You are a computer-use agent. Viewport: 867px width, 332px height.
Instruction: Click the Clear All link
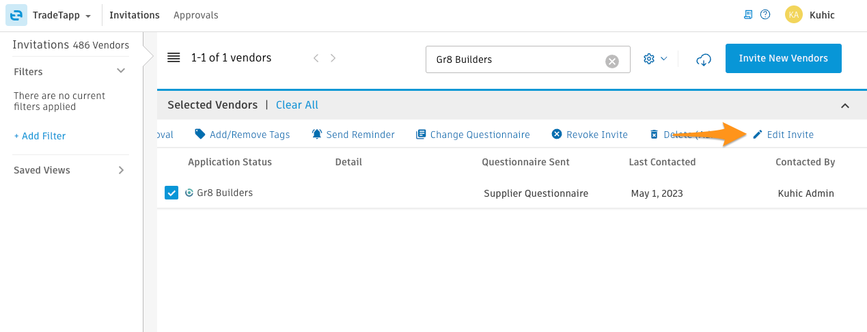pyautogui.click(x=297, y=105)
